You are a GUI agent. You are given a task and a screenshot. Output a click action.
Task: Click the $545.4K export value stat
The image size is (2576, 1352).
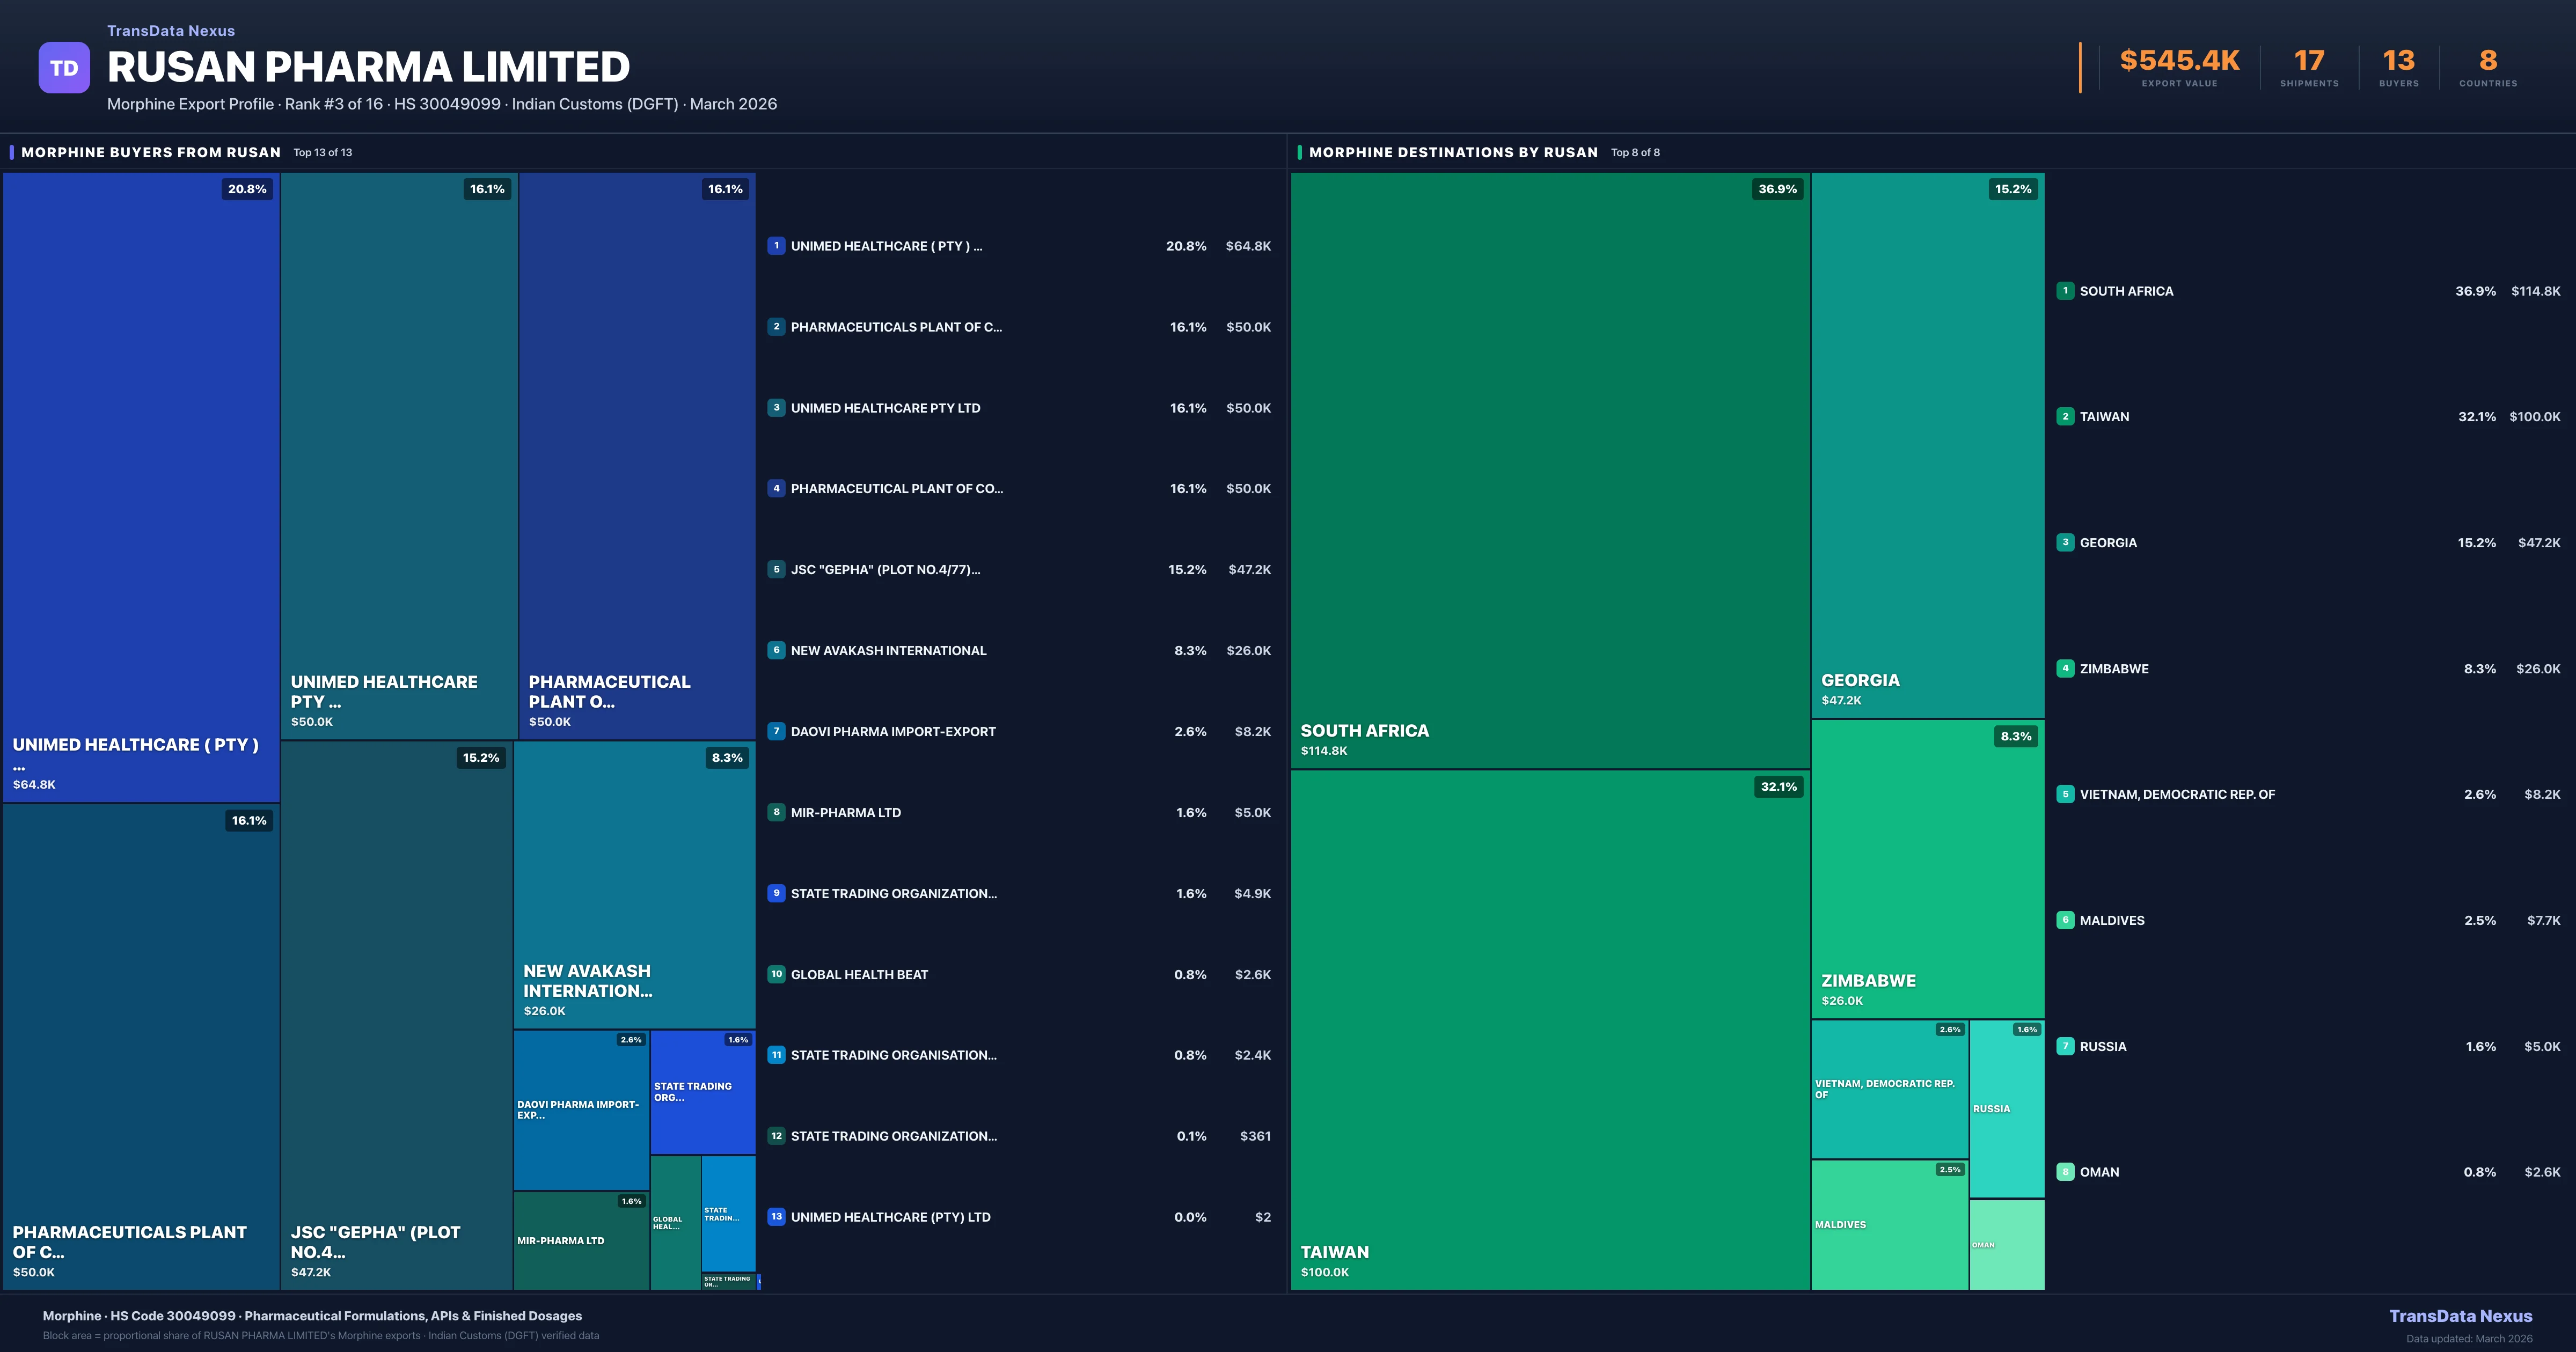pos(2179,61)
